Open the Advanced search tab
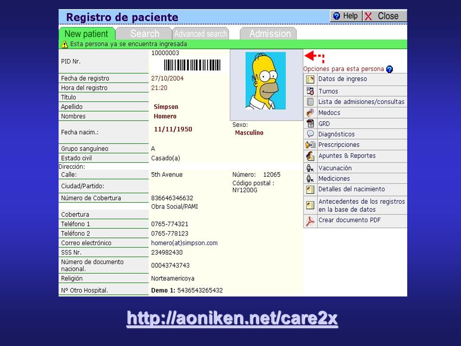Image resolution: width=461 pixels, height=346 pixels. tap(201, 34)
